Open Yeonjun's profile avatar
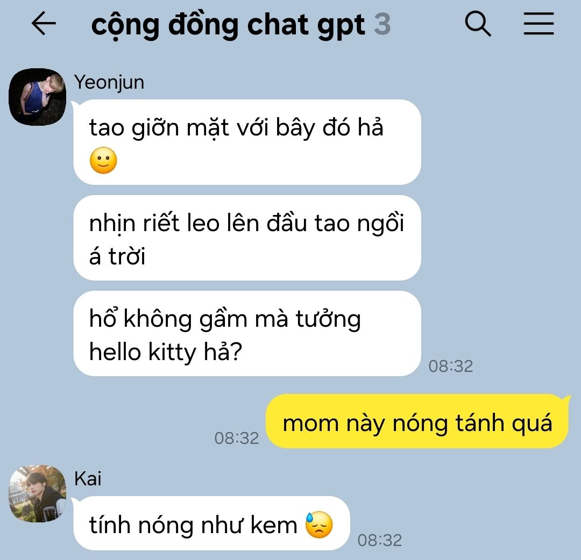The width and height of the screenshot is (581, 560). click(x=38, y=97)
